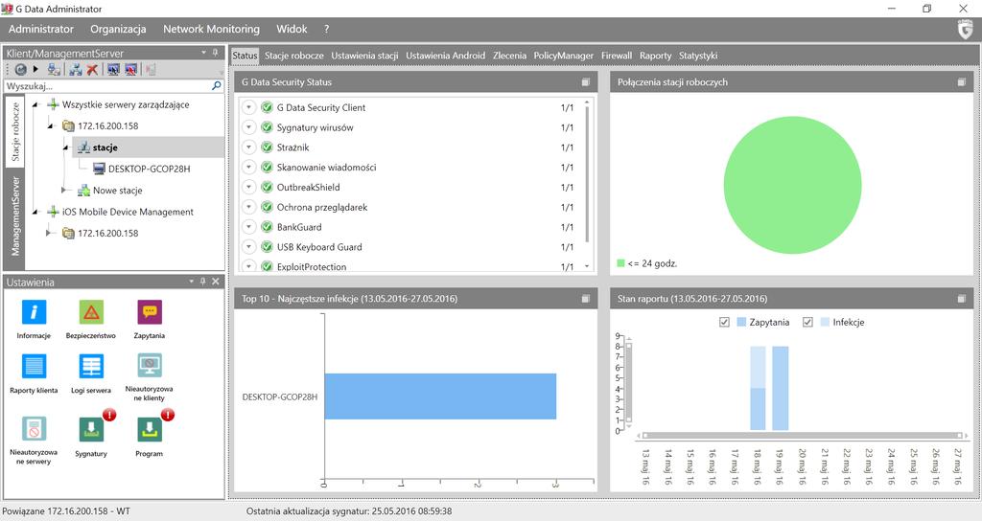Expand the BankGuard row
The width and height of the screenshot is (982, 521).
[x=248, y=227]
